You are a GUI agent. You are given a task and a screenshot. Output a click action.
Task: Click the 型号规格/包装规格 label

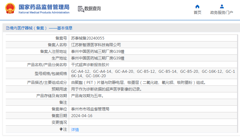click(51, 74)
